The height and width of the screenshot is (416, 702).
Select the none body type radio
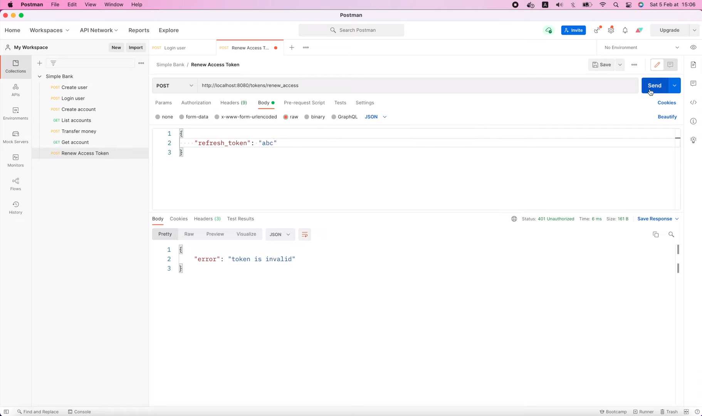[x=158, y=117]
